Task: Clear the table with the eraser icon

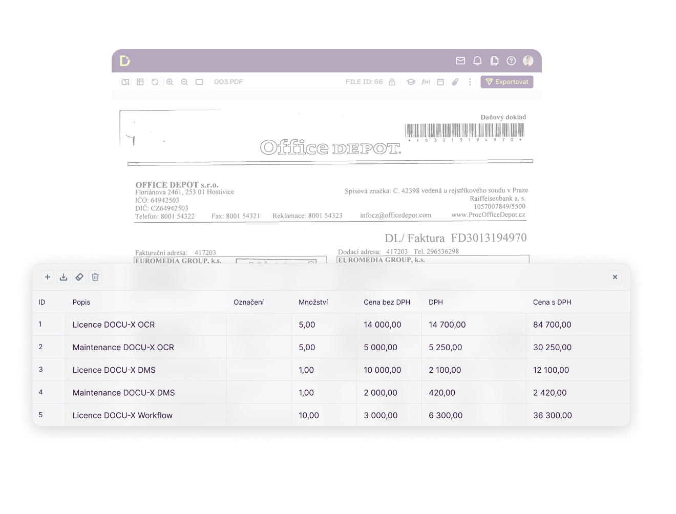Action: 79,277
